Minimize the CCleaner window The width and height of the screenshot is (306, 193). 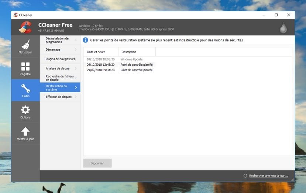pos(264,15)
